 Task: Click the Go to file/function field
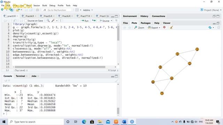pyautogui.click(x=57, y=10)
